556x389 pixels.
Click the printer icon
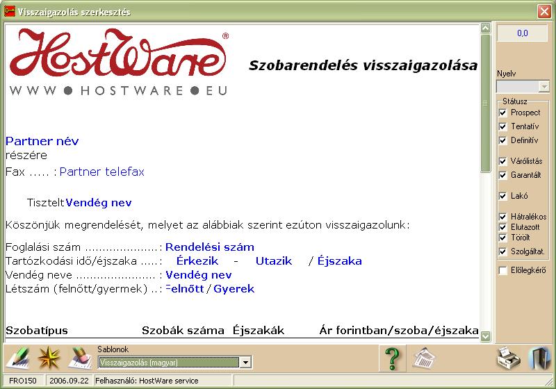click(508, 358)
